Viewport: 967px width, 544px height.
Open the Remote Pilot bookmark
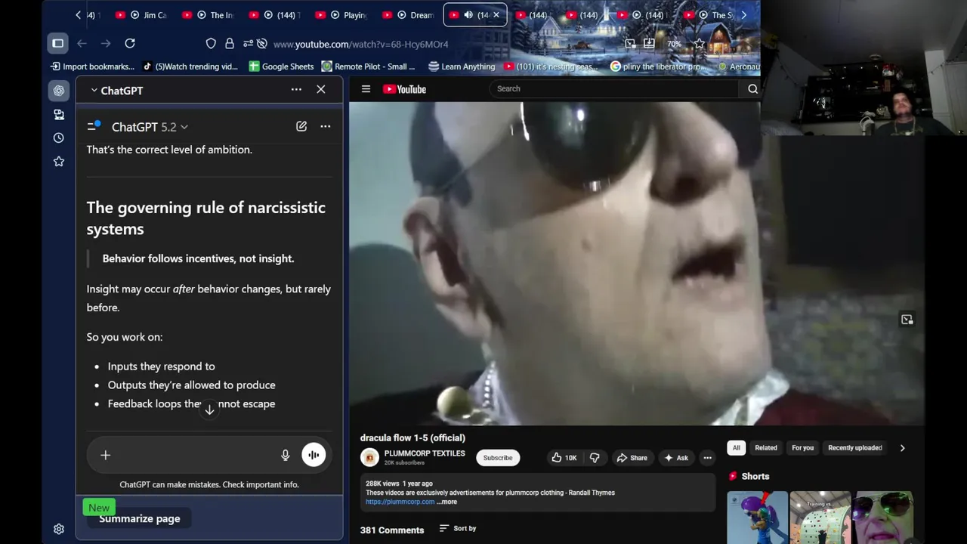coord(369,66)
